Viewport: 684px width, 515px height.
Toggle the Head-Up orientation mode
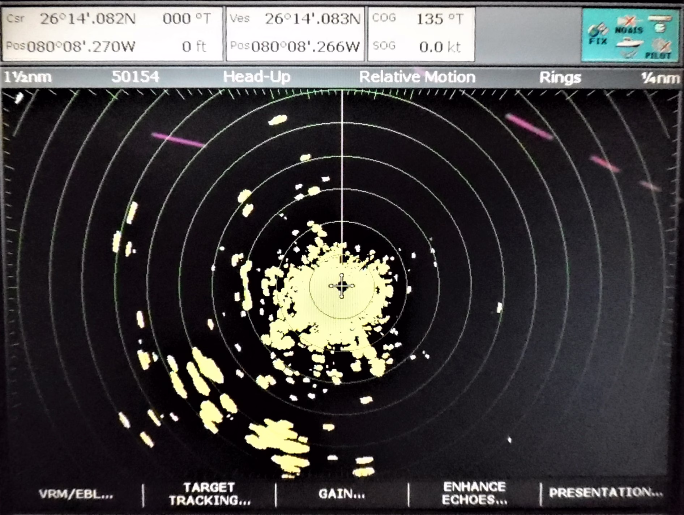click(257, 77)
